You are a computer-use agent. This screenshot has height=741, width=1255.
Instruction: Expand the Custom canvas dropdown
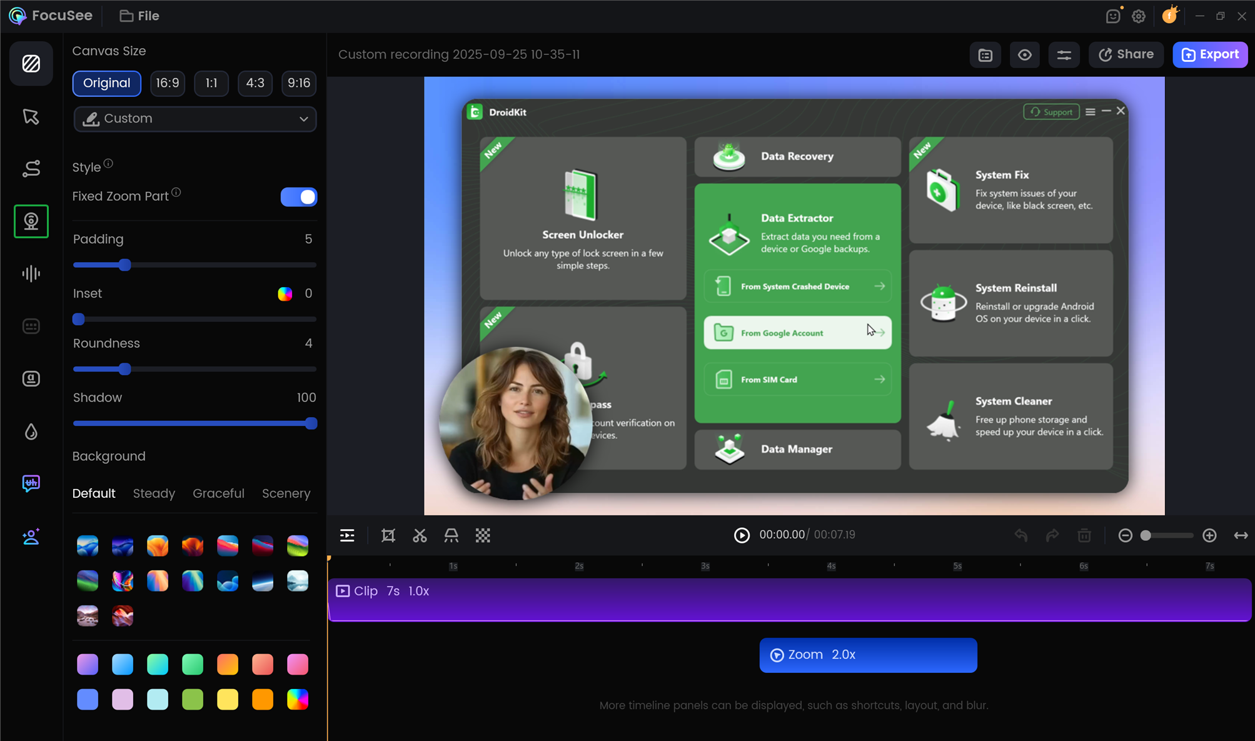tap(195, 119)
